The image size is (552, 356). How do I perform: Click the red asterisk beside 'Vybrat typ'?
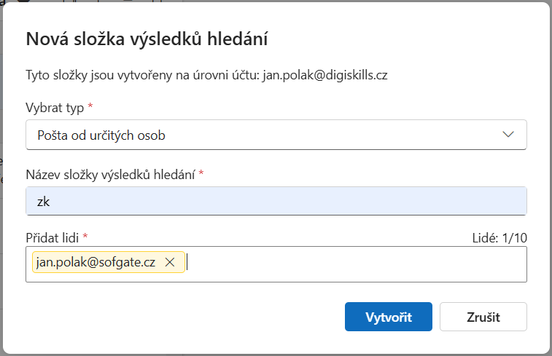coord(90,107)
